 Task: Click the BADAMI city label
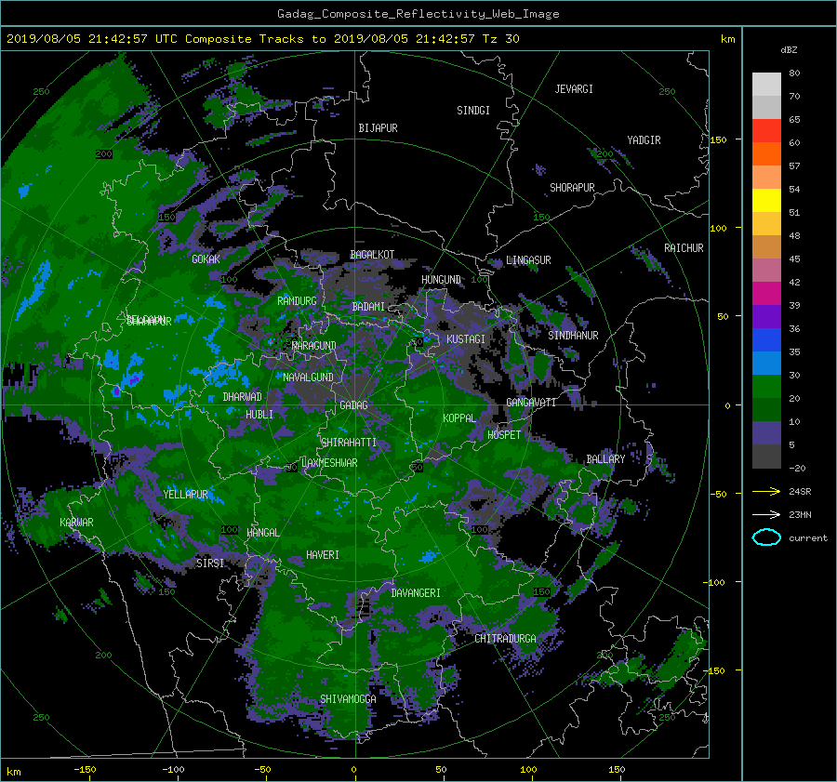368,307
